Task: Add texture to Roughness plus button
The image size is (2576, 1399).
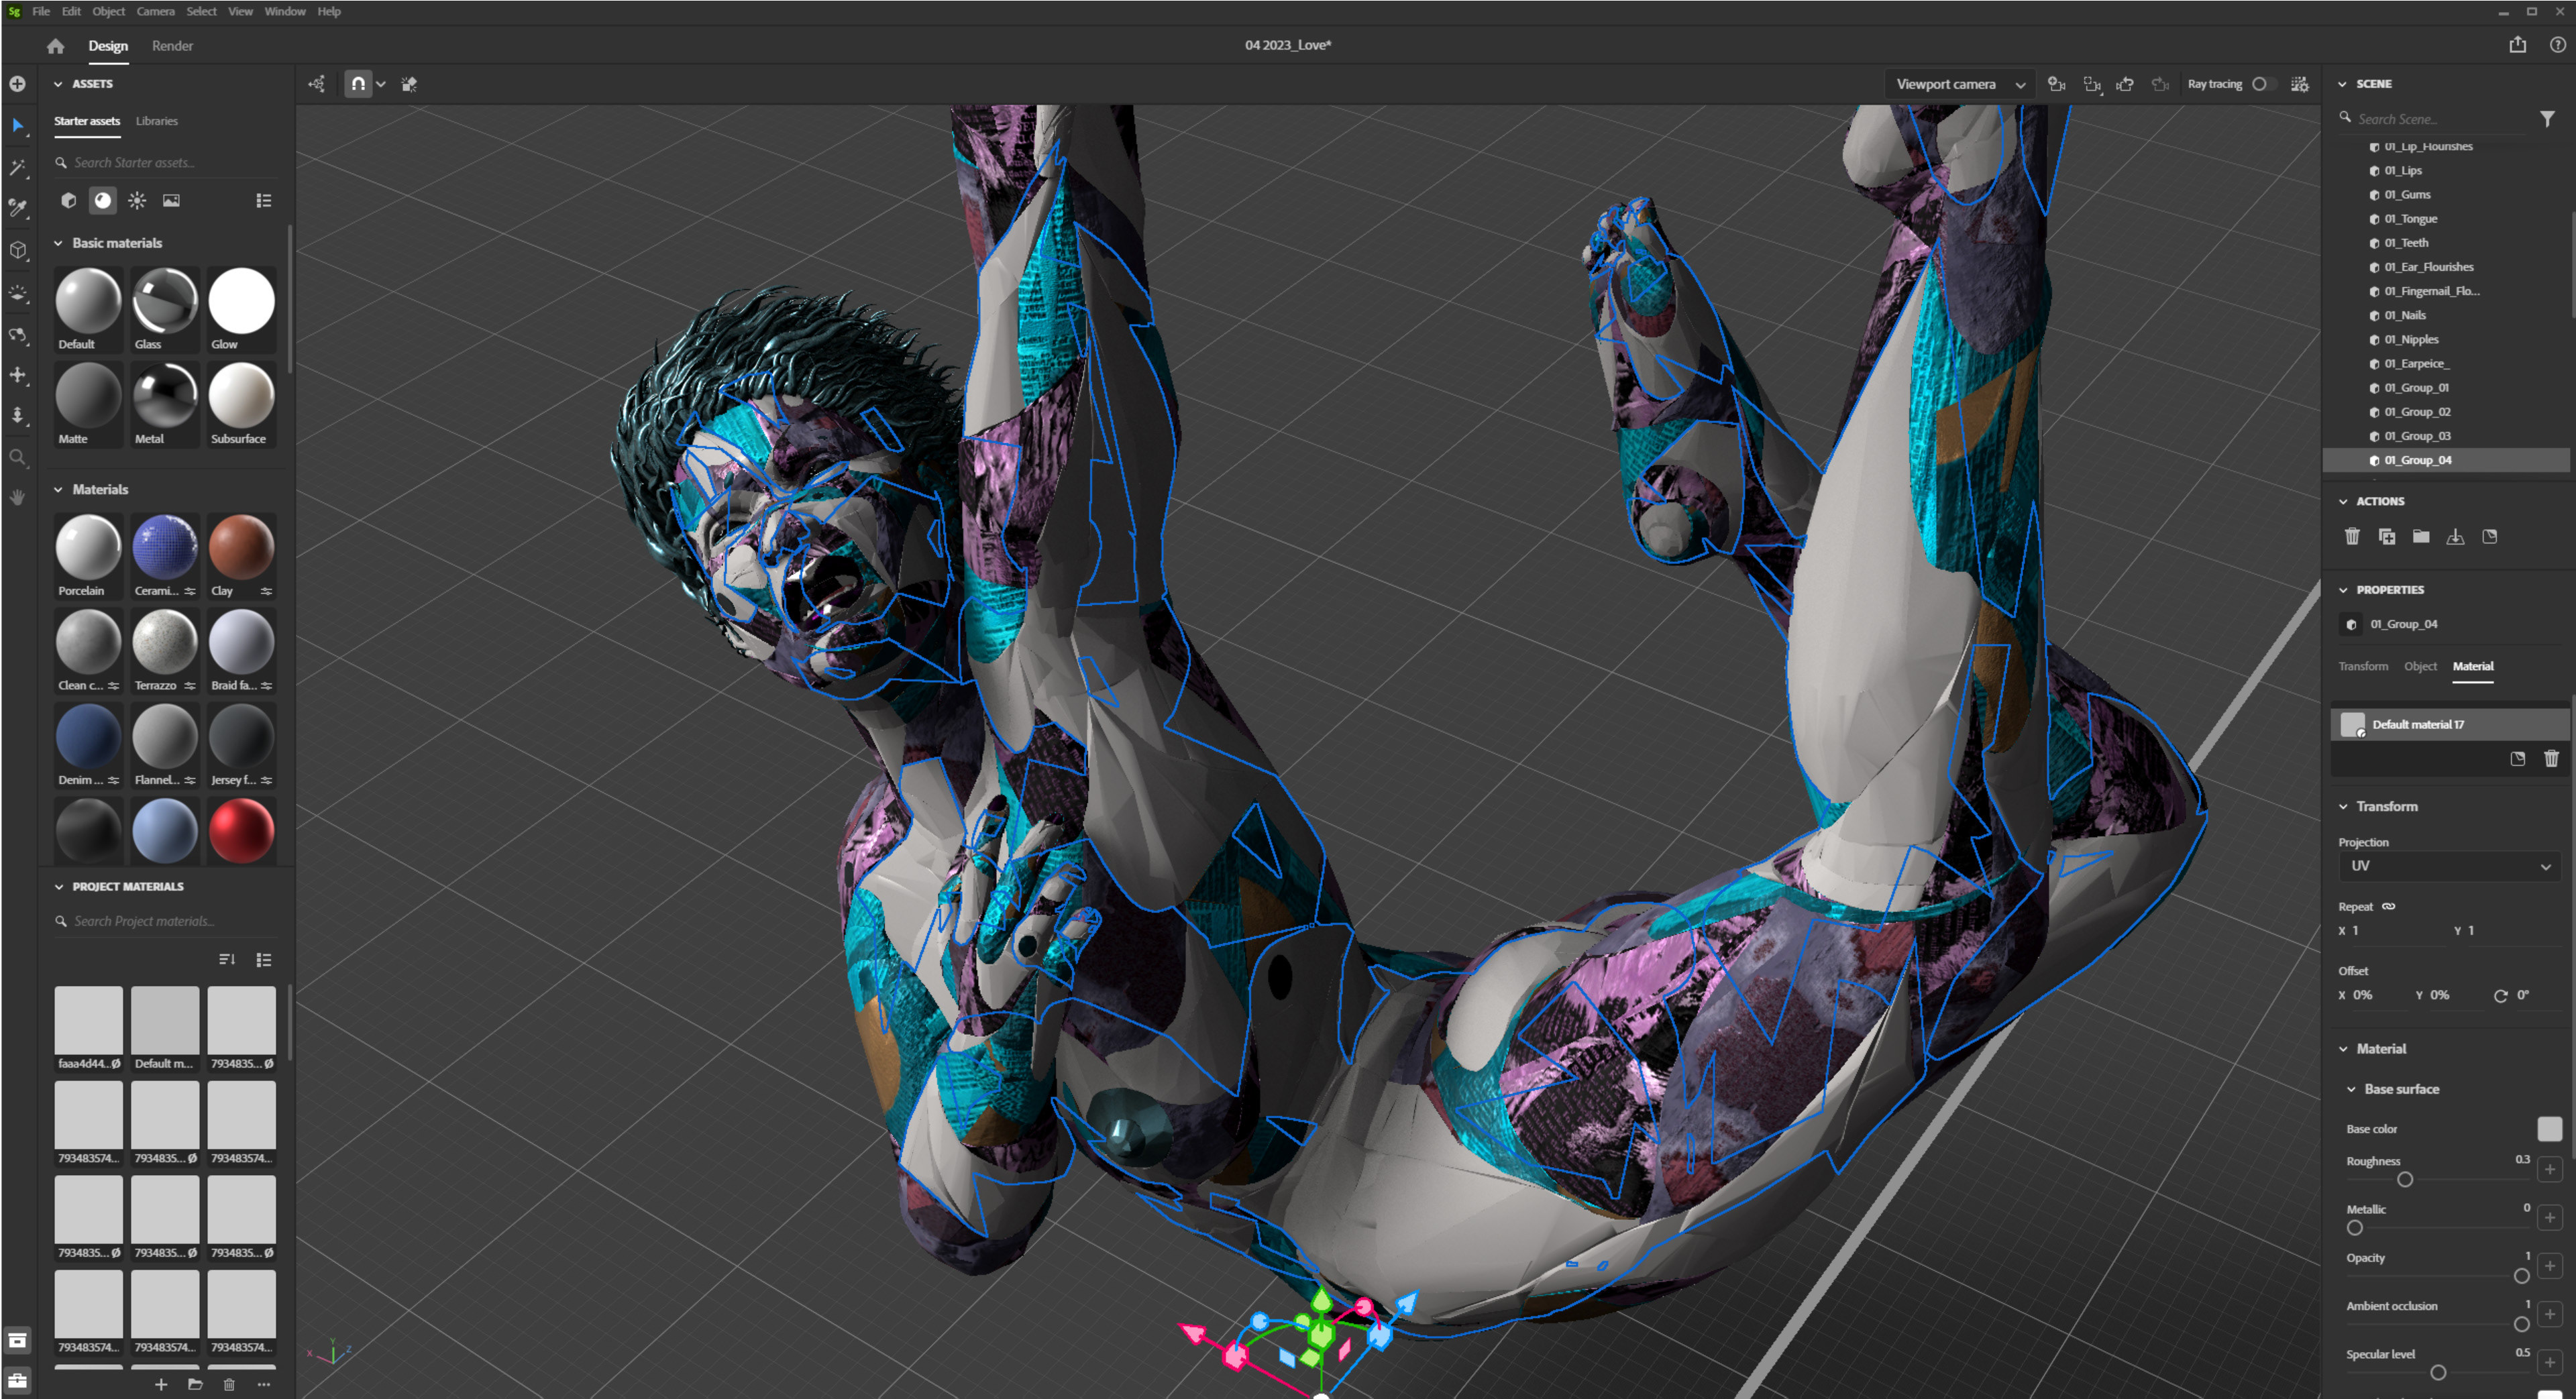Action: tap(2549, 1169)
